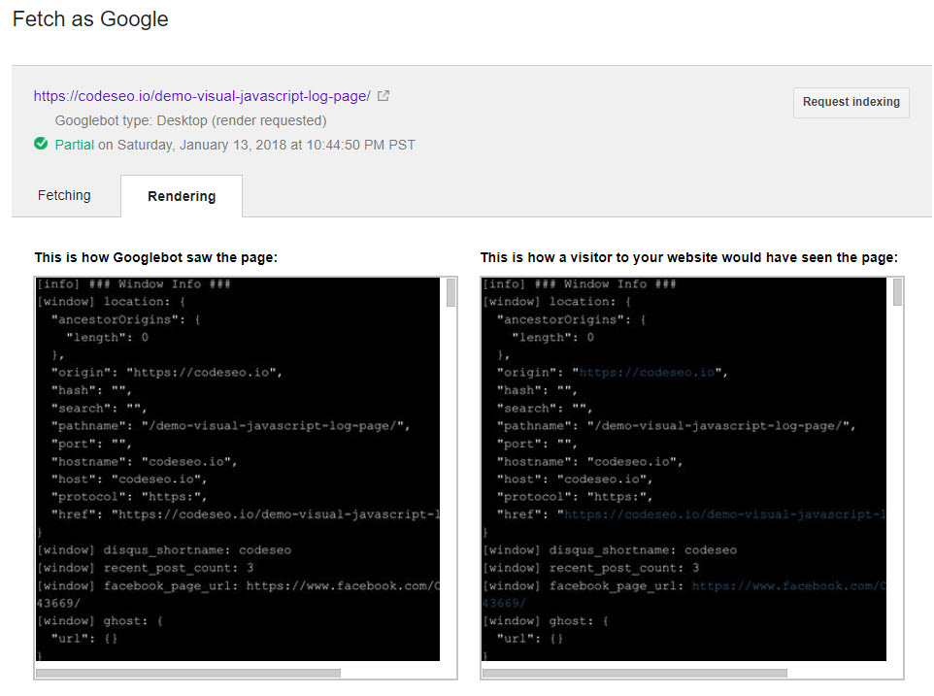Viewport: 934px width, 696px height.
Task: Click the Request indexing button
Action: pyautogui.click(x=851, y=102)
